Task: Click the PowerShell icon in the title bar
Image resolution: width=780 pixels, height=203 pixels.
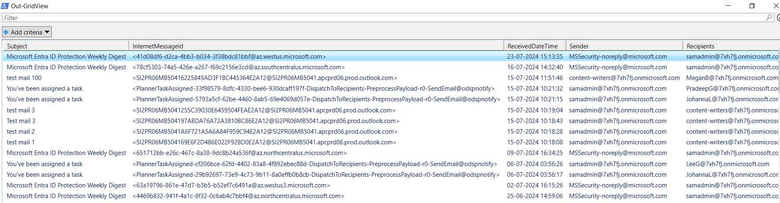Action: tap(5, 5)
